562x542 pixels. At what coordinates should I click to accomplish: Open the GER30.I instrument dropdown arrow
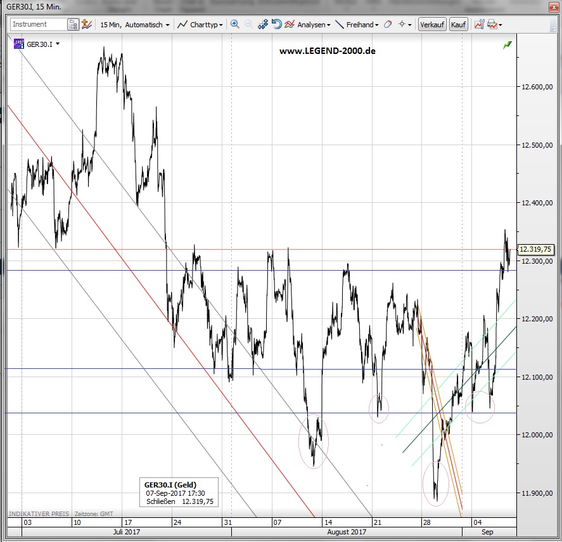pos(58,44)
